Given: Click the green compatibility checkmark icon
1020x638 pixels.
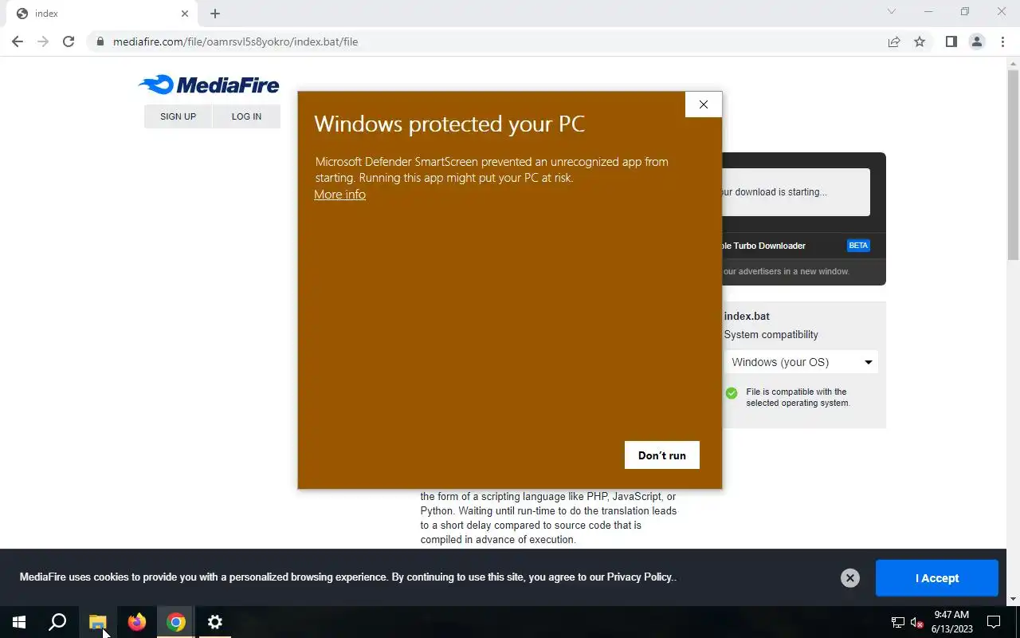Looking at the screenshot, I should point(732,393).
